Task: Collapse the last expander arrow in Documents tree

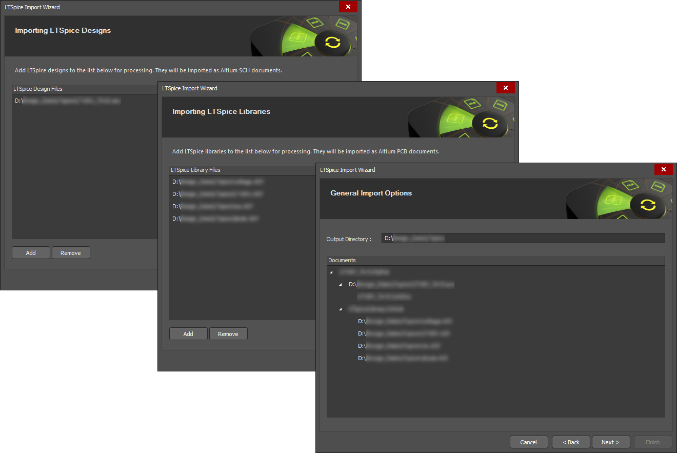Action: (x=341, y=309)
